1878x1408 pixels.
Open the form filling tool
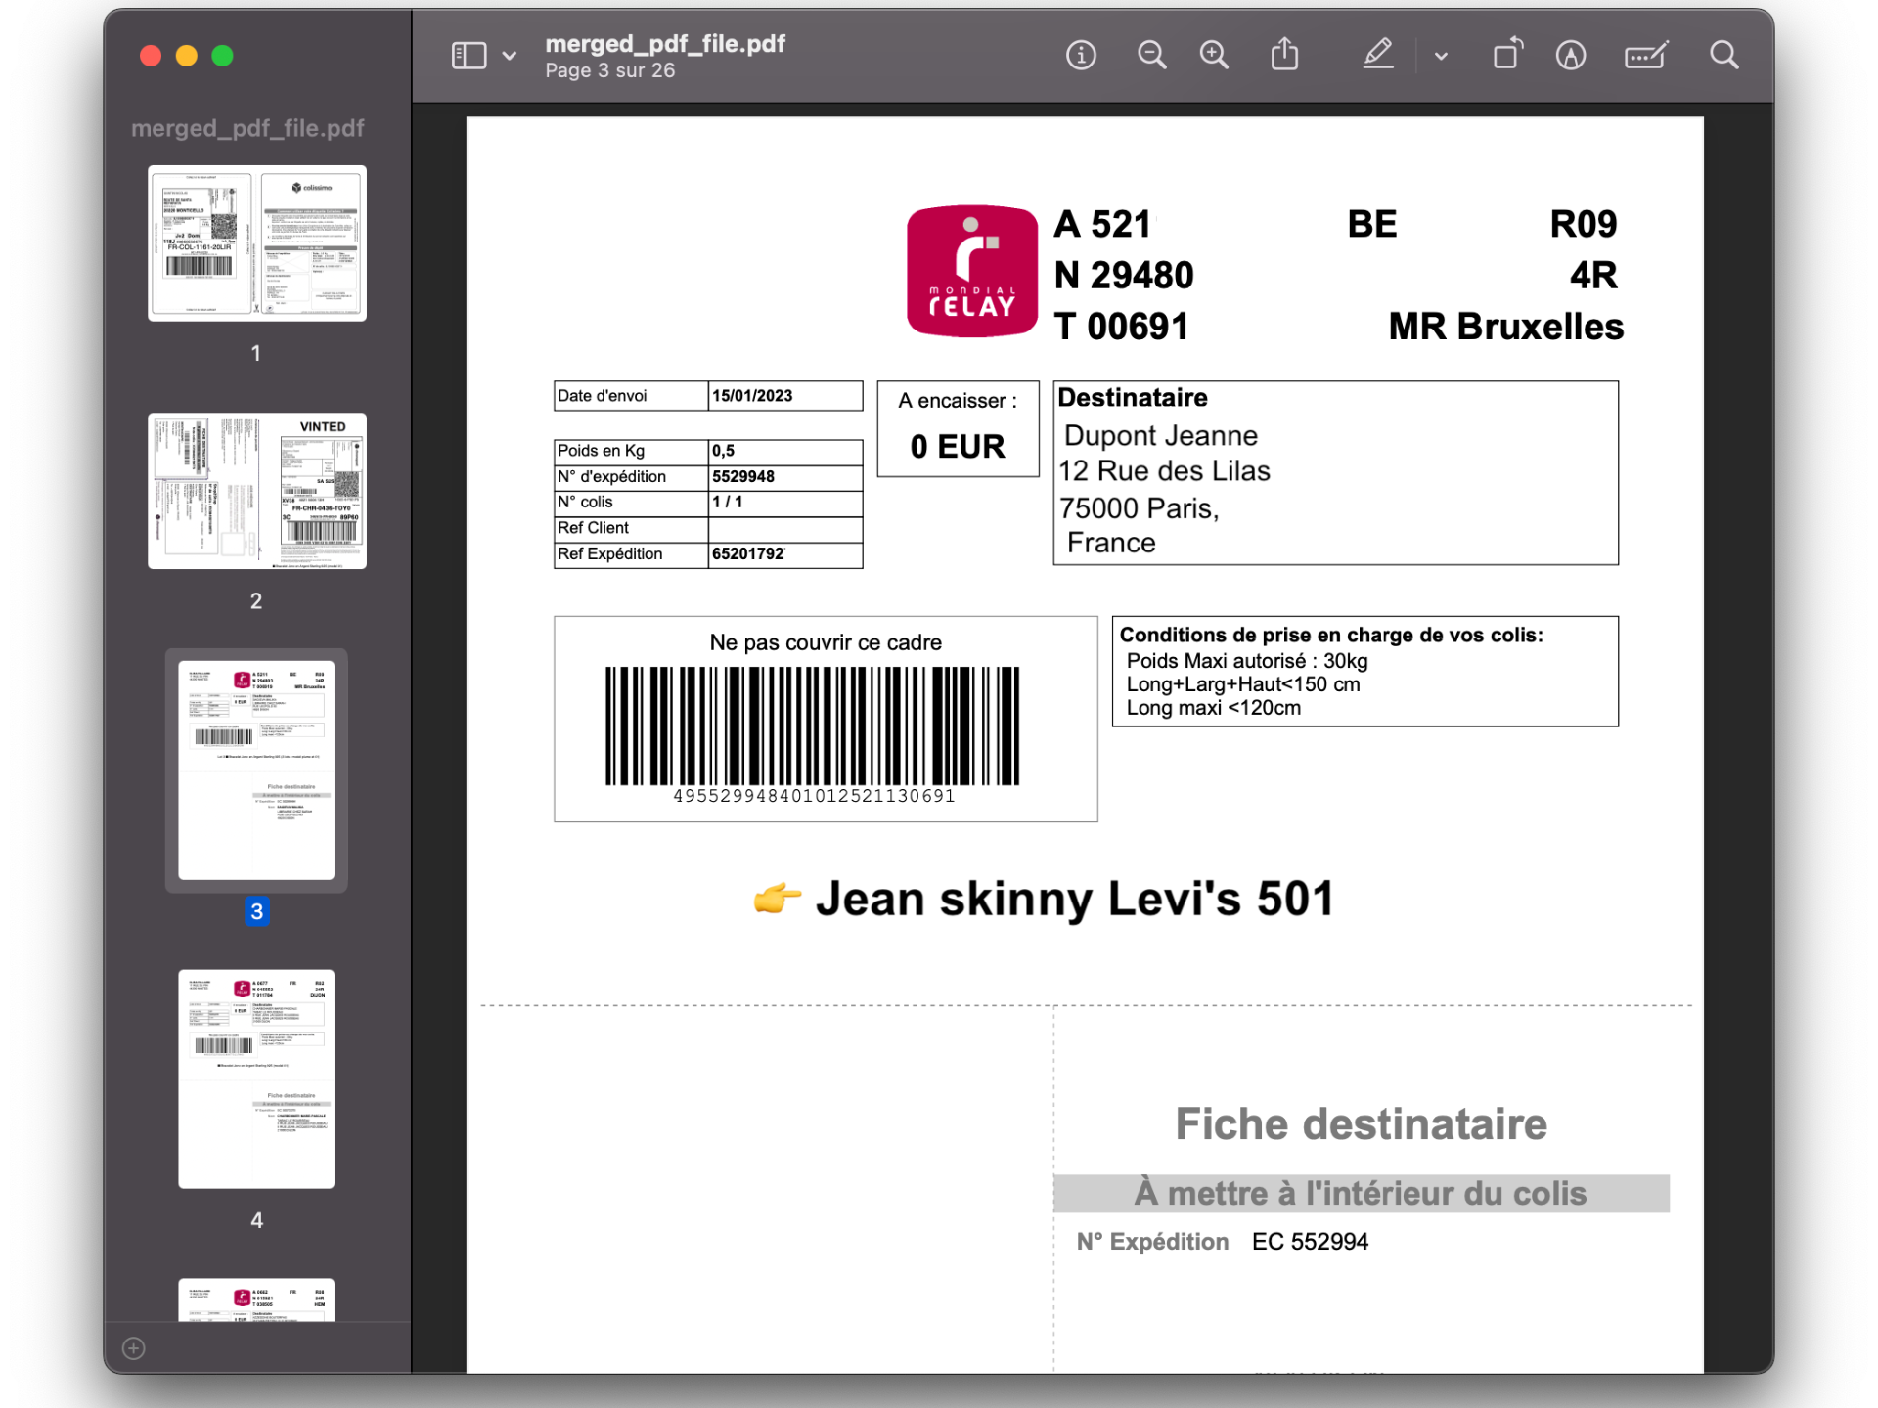1646,56
